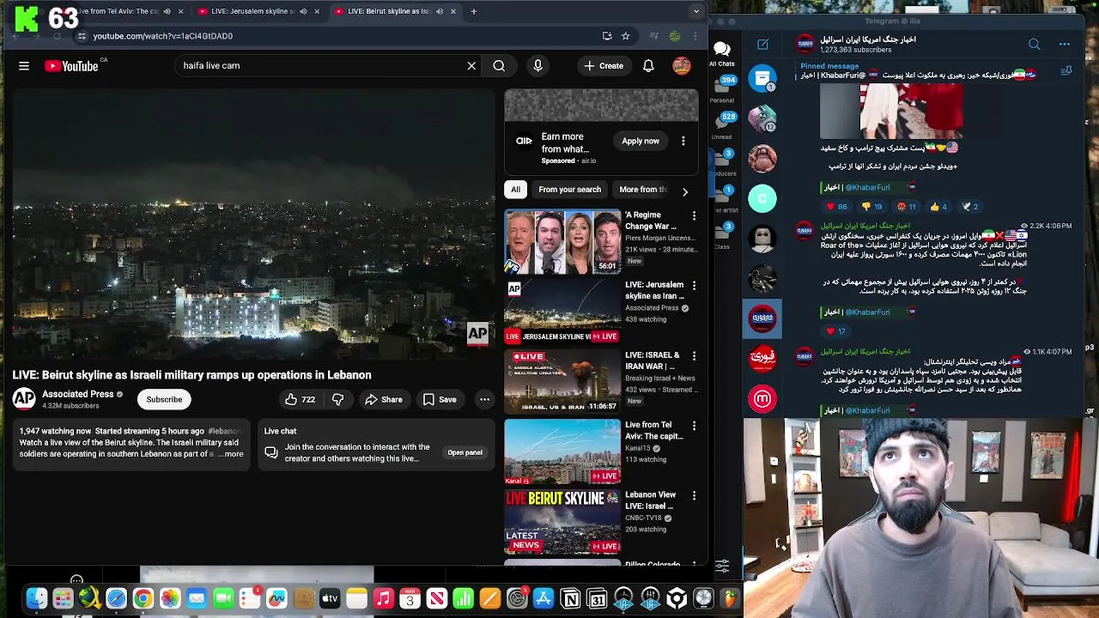Dislike the Beirut skyline video
The width and height of the screenshot is (1099, 618).
click(337, 399)
